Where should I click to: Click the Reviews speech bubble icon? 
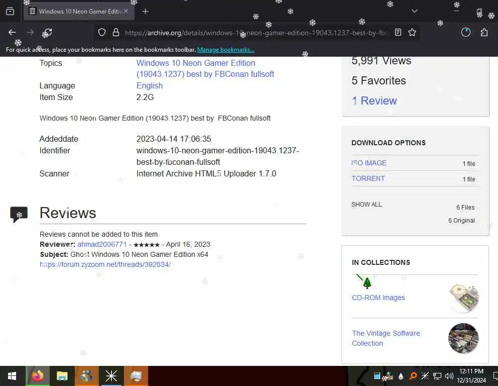pos(19,214)
